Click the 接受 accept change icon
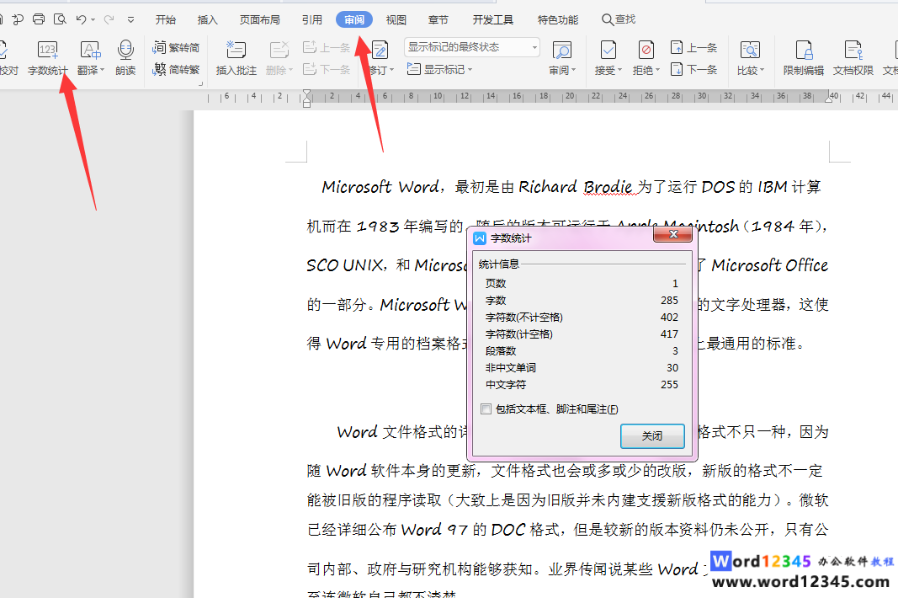 point(608,51)
